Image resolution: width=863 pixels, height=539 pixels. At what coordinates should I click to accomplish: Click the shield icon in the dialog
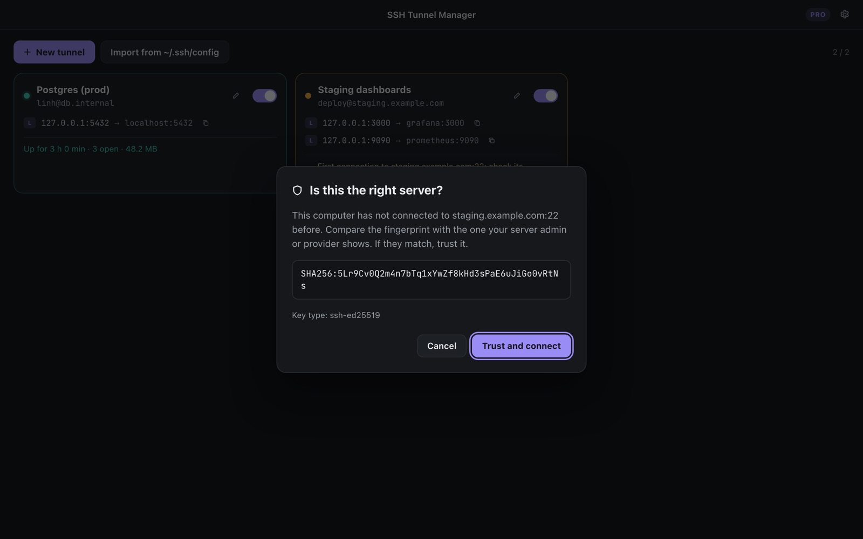[297, 190]
